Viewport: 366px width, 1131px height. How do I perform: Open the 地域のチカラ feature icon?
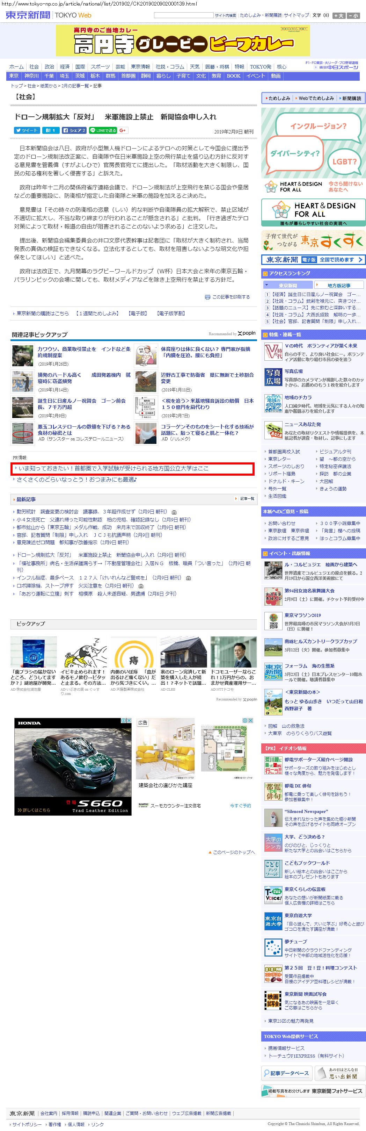273,404
